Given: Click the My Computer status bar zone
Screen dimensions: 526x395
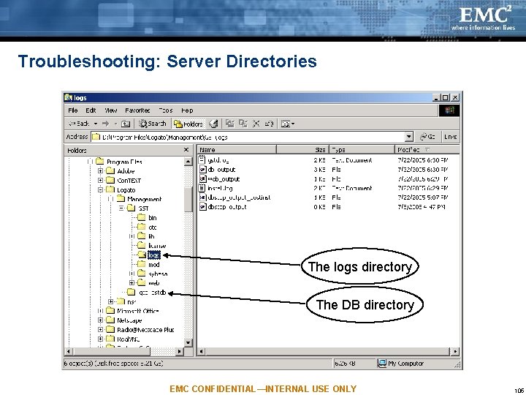Looking at the screenshot, I should point(400,364).
